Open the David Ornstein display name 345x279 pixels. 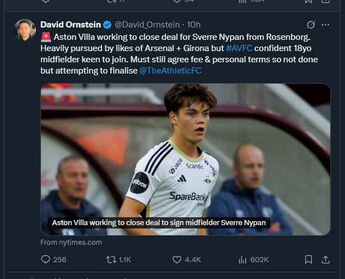[70, 25]
